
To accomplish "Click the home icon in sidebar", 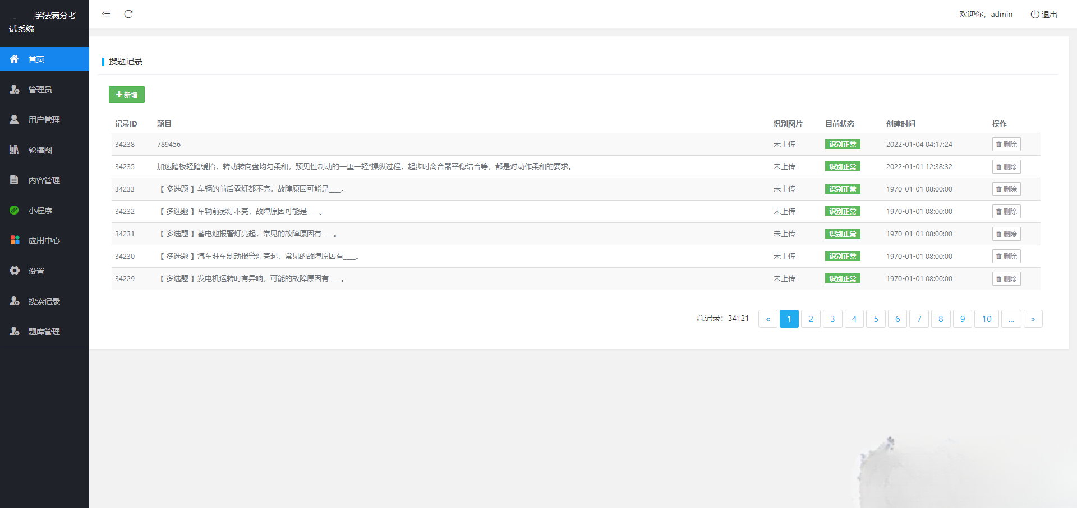I will (14, 59).
